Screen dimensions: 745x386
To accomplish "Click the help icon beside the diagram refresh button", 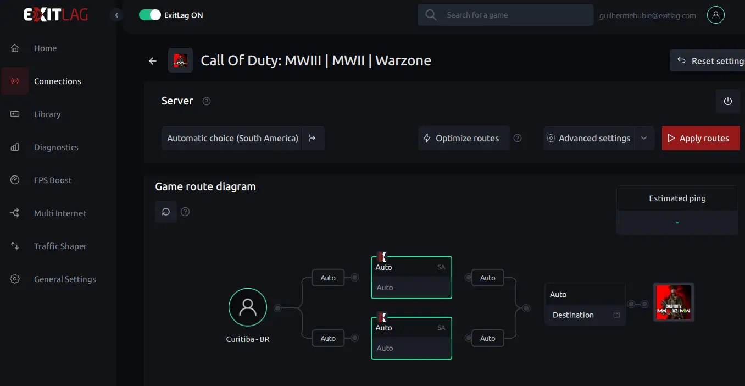I will coord(185,212).
